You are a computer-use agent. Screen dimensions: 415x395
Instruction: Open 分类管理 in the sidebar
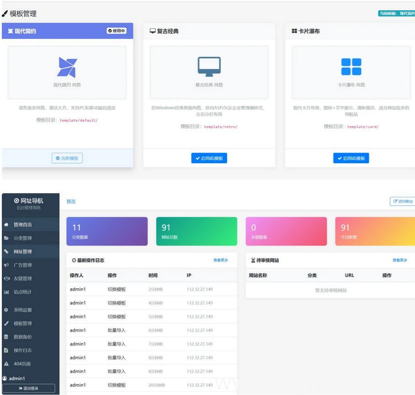tap(31, 238)
